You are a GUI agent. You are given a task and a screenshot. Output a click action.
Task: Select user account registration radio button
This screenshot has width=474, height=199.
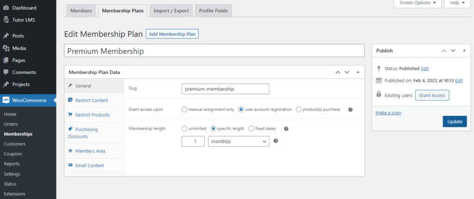coord(241,110)
